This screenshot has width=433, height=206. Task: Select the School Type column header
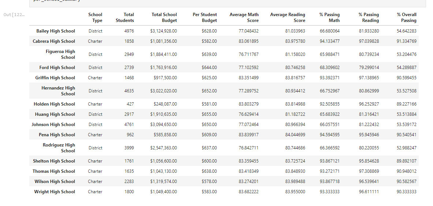point(95,18)
